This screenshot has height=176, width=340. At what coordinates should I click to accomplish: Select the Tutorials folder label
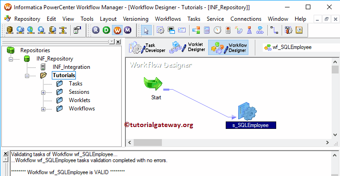64,75
